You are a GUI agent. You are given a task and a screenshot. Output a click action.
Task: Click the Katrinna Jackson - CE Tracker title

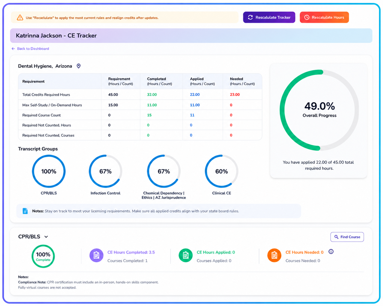pos(56,36)
